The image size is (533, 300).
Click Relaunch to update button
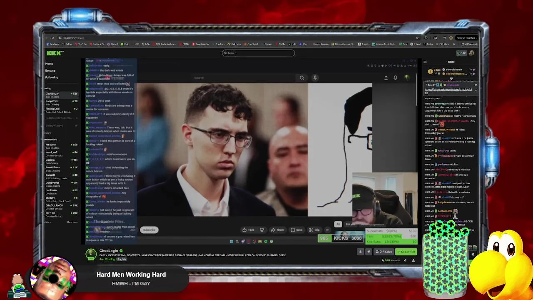coord(466,38)
